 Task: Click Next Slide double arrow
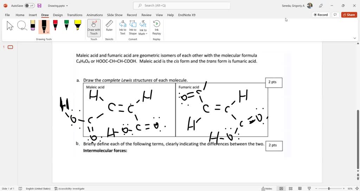point(358,178)
